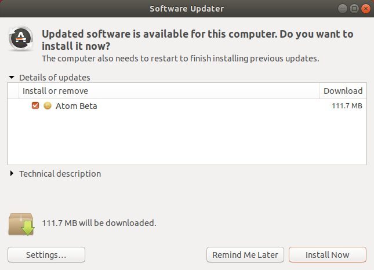
Task: Select the Atom Beta row
Action: coord(187,105)
